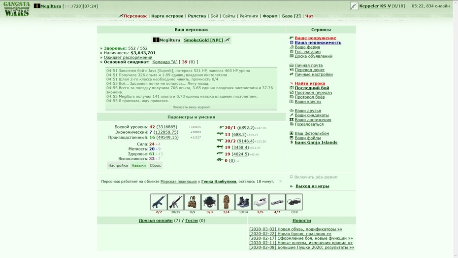Screen dimensions: 458x258
Task: Open the Сайты menu item
Action: point(229,16)
